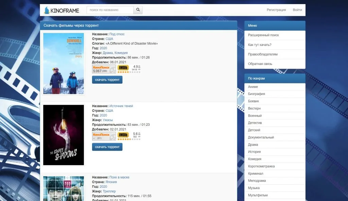Focus the search by title field
The height and width of the screenshot is (201, 348).
(110, 10)
